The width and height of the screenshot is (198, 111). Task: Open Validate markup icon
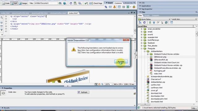point(86,3)
